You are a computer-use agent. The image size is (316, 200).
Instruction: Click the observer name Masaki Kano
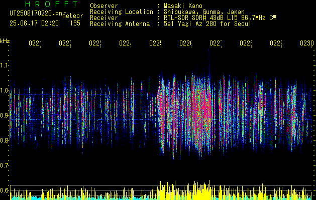(x=183, y=6)
